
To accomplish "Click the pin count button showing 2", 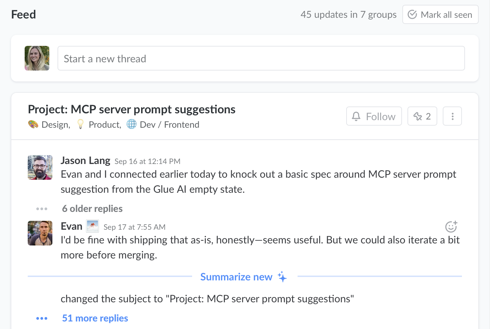I will pos(422,116).
